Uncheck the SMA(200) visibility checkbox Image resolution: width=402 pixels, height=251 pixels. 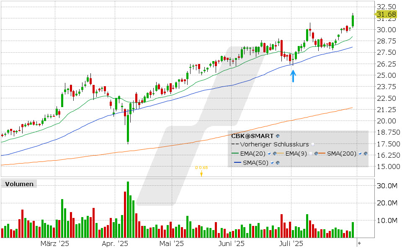click(360, 154)
